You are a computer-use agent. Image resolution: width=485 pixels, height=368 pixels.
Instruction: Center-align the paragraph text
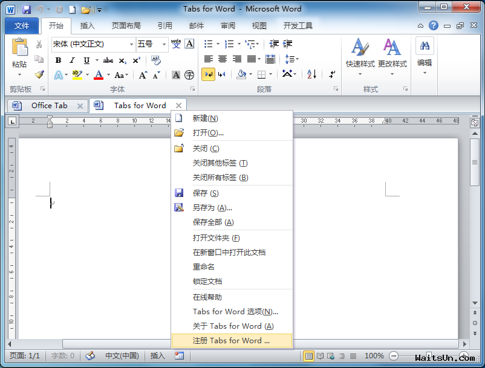tap(223, 59)
